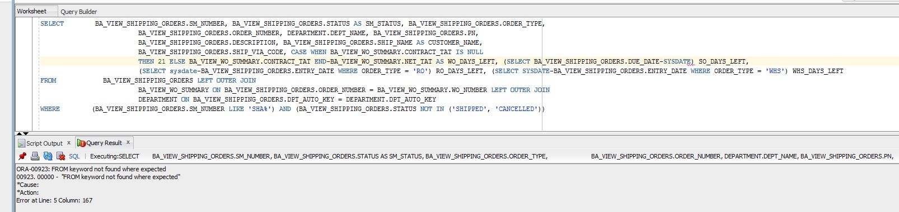This screenshot has width=899, height=212.
Task: Collapse editor using the up arrow on splitter
Action: click(19, 134)
